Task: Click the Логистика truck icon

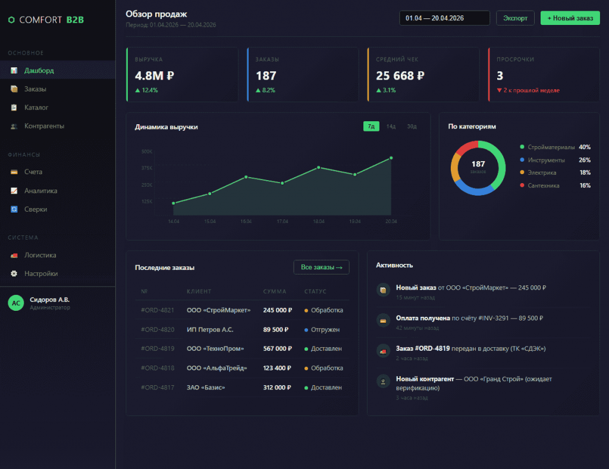Action: [14, 255]
